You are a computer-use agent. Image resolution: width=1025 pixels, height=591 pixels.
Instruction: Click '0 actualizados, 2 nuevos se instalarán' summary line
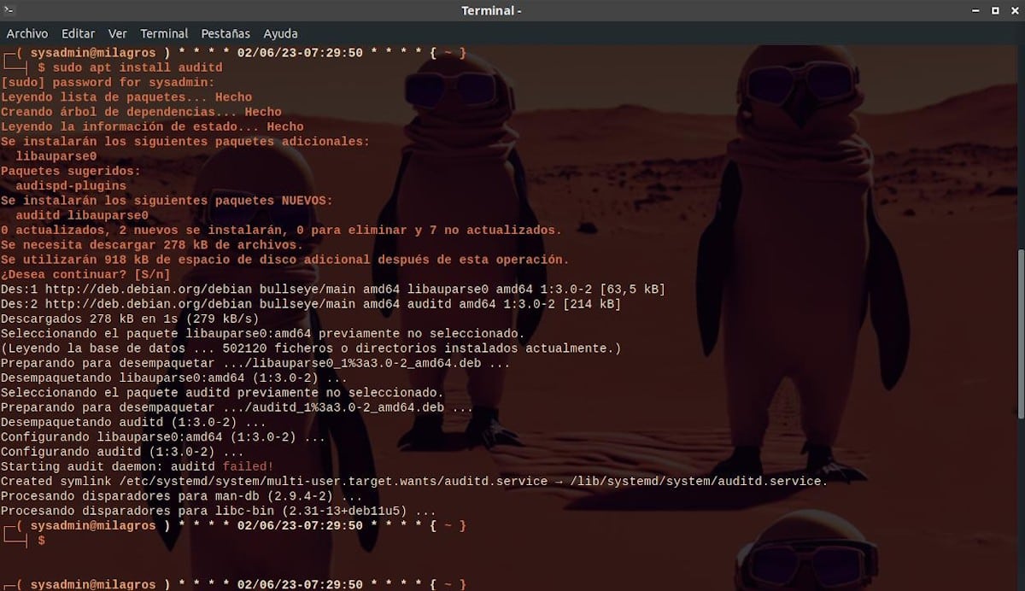[x=282, y=230]
